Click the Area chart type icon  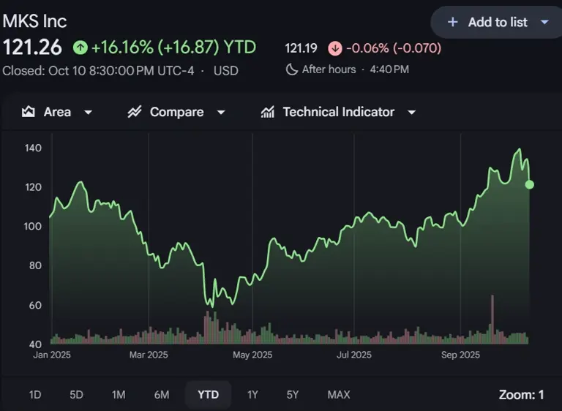click(29, 112)
